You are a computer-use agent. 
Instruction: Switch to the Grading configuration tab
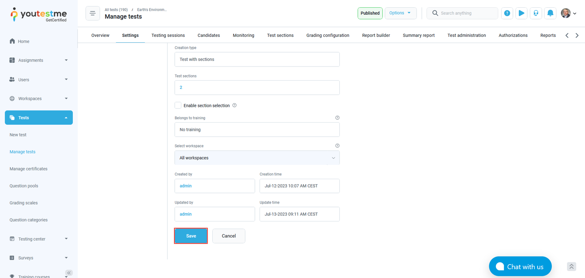point(328,35)
